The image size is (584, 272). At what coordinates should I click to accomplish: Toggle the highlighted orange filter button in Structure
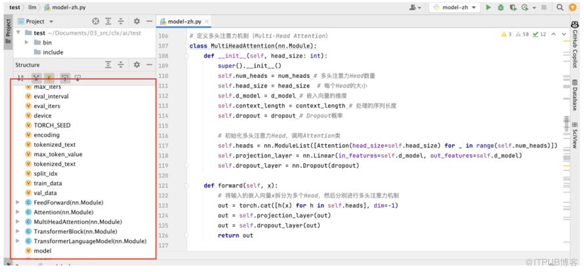pyautogui.click(x=48, y=79)
